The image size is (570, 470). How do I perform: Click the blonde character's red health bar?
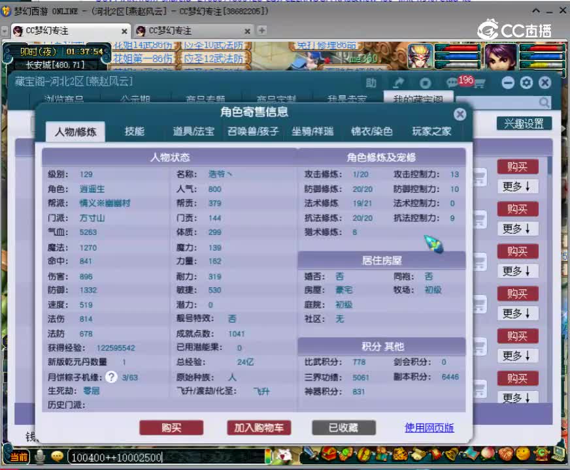[x=458, y=48]
